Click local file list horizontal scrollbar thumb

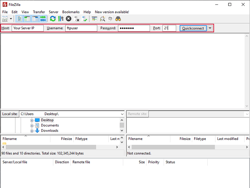click(x=51, y=147)
